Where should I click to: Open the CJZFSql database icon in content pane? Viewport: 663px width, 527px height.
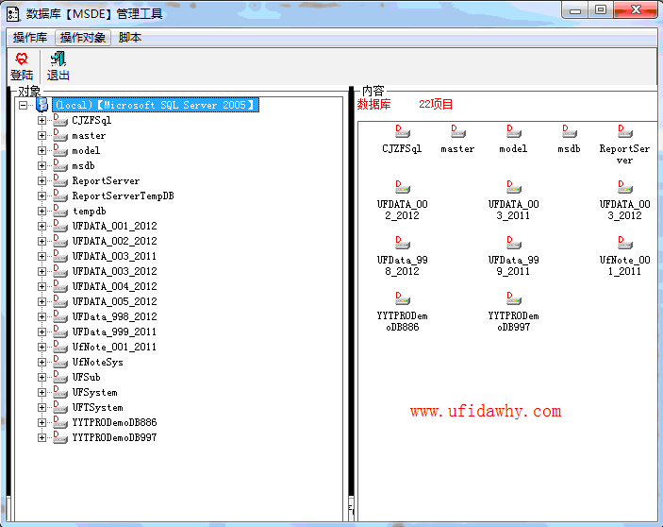click(x=402, y=133)
